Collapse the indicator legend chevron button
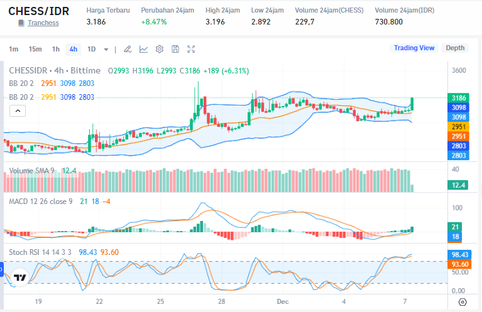 tap(18, 111)
